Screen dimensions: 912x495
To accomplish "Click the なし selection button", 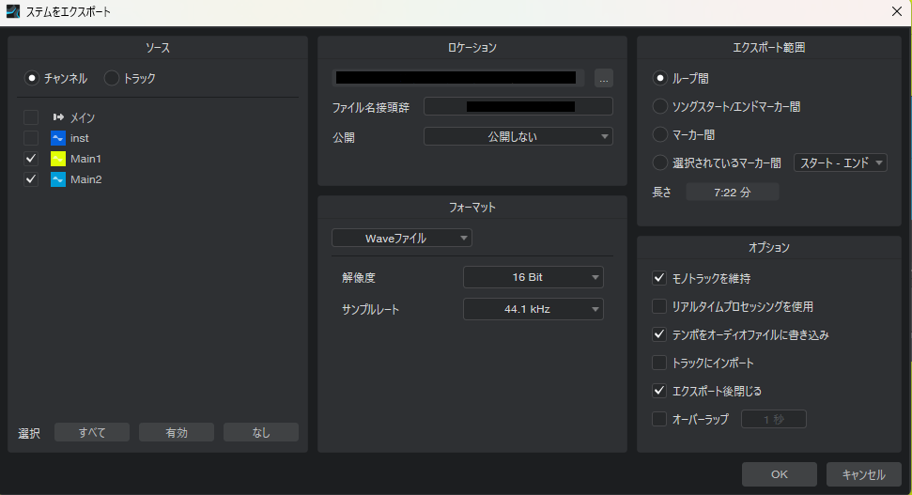I will click(x=261, y=432).
